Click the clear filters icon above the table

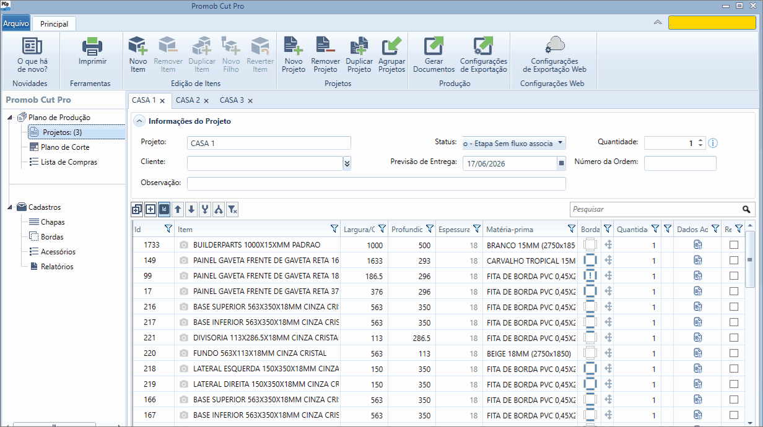click(232, 210)
